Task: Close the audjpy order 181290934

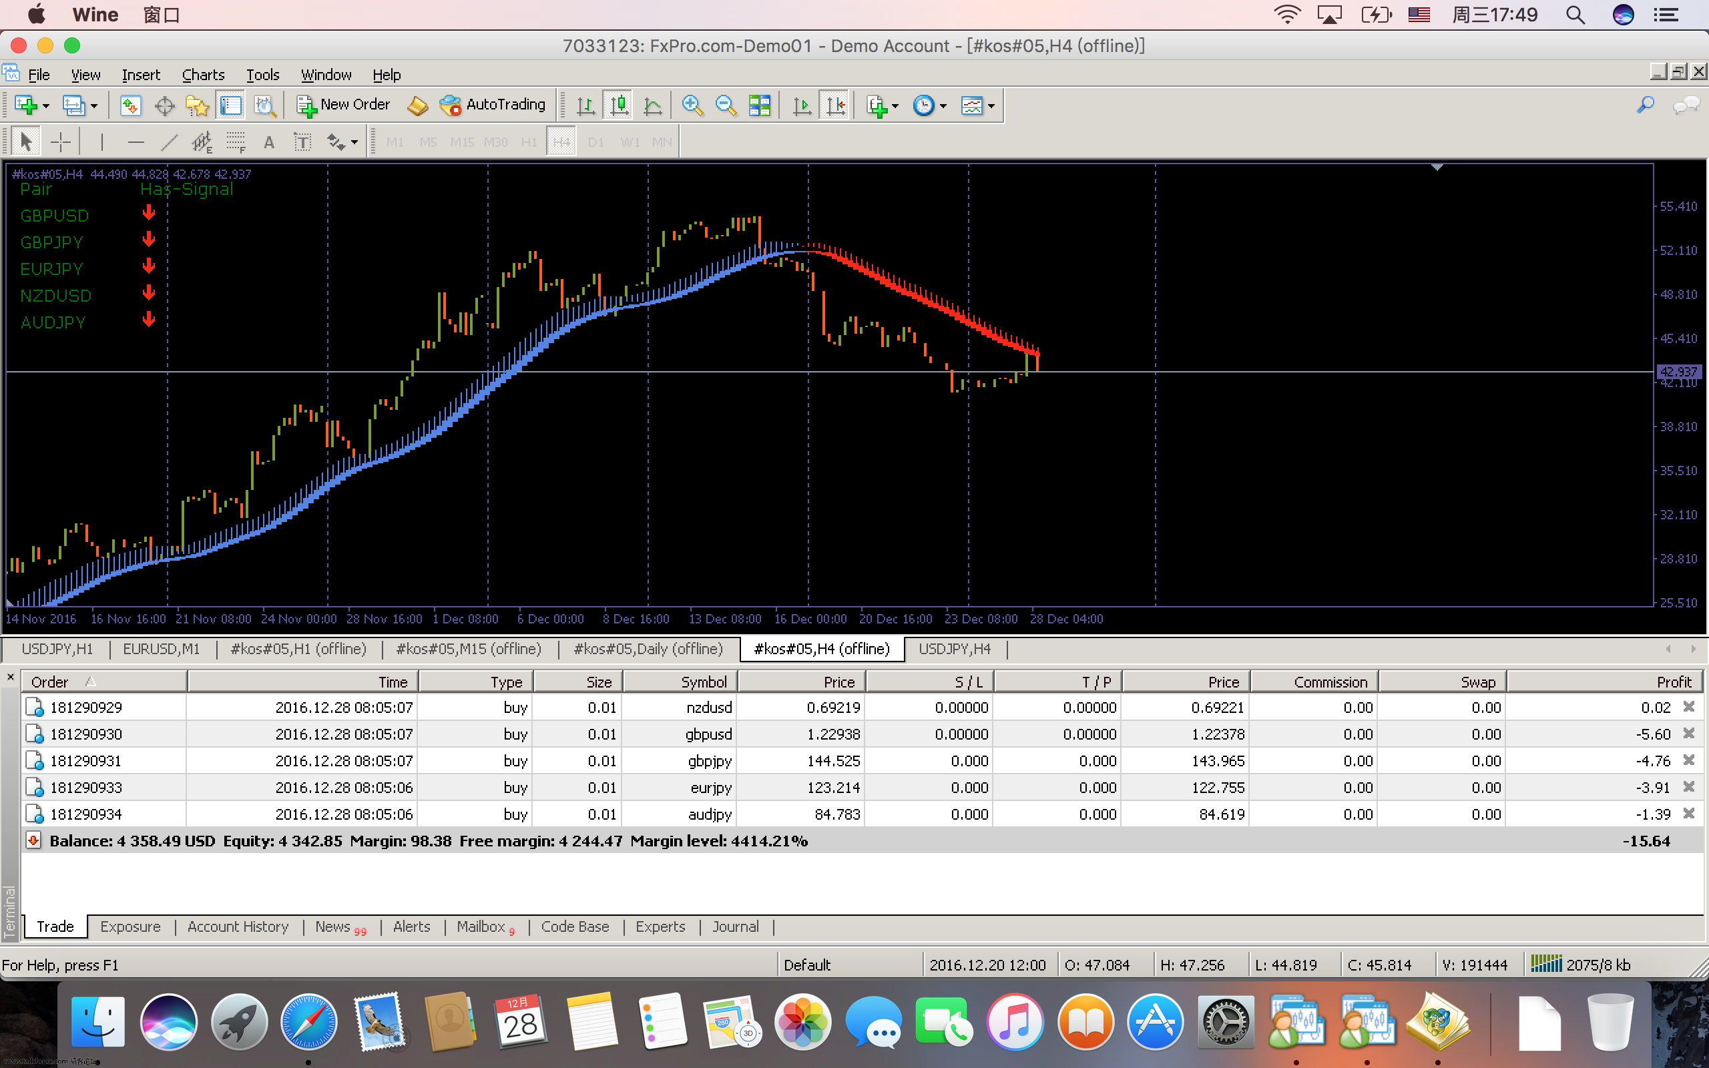Action: [x=1688, y=814]
